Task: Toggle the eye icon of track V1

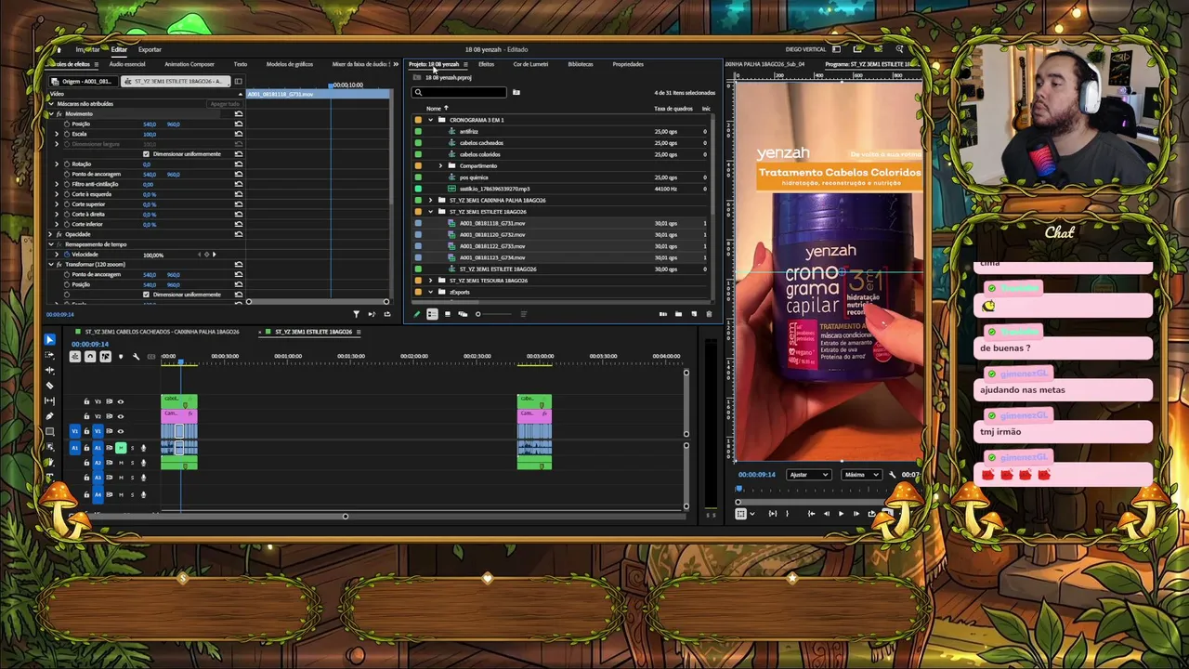Action: pyautogui.click(x=120, y=431)
